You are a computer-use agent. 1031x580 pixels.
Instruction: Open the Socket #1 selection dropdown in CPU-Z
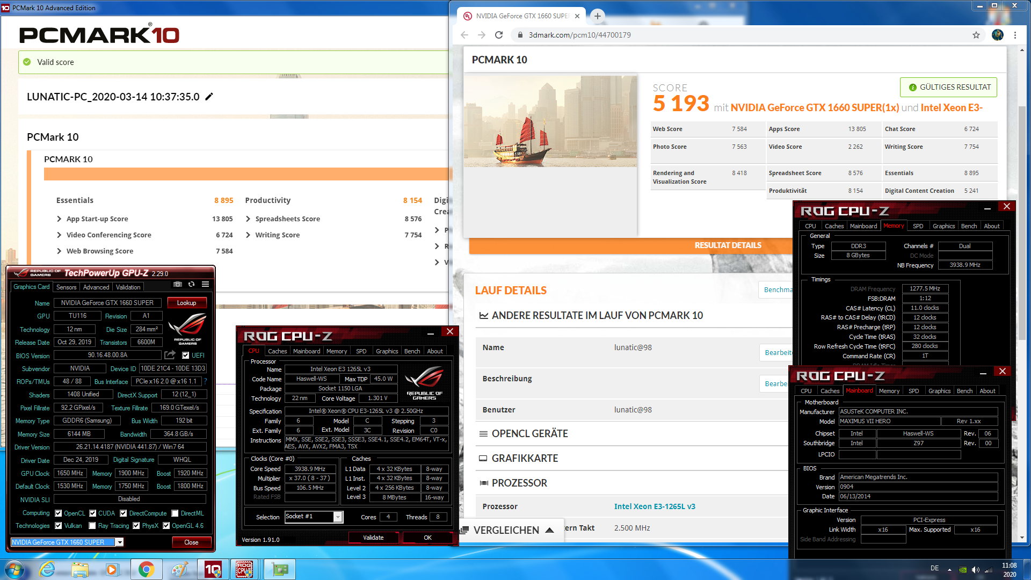pos(338,517)
